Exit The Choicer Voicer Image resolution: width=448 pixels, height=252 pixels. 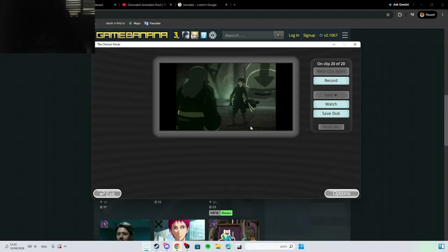pos(107,194)
